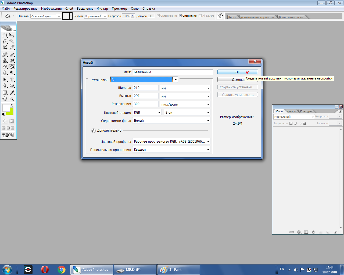Viewport: 344px width, 275px height.
Task: Select the Move tool
Action: [12, 35]
